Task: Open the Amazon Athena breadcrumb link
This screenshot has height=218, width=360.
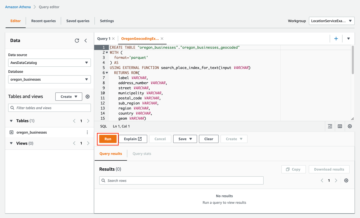Action: (x=18, y=7)
